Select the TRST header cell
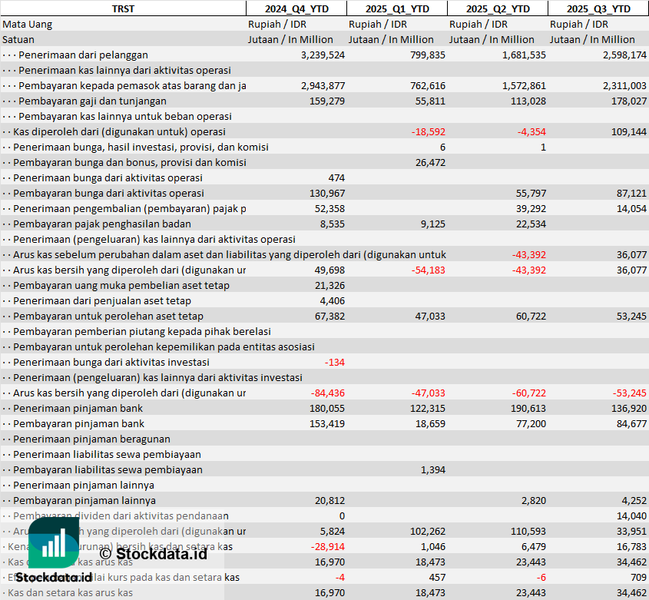The height and width of the screenshot is (600, 649). (123, 8)
